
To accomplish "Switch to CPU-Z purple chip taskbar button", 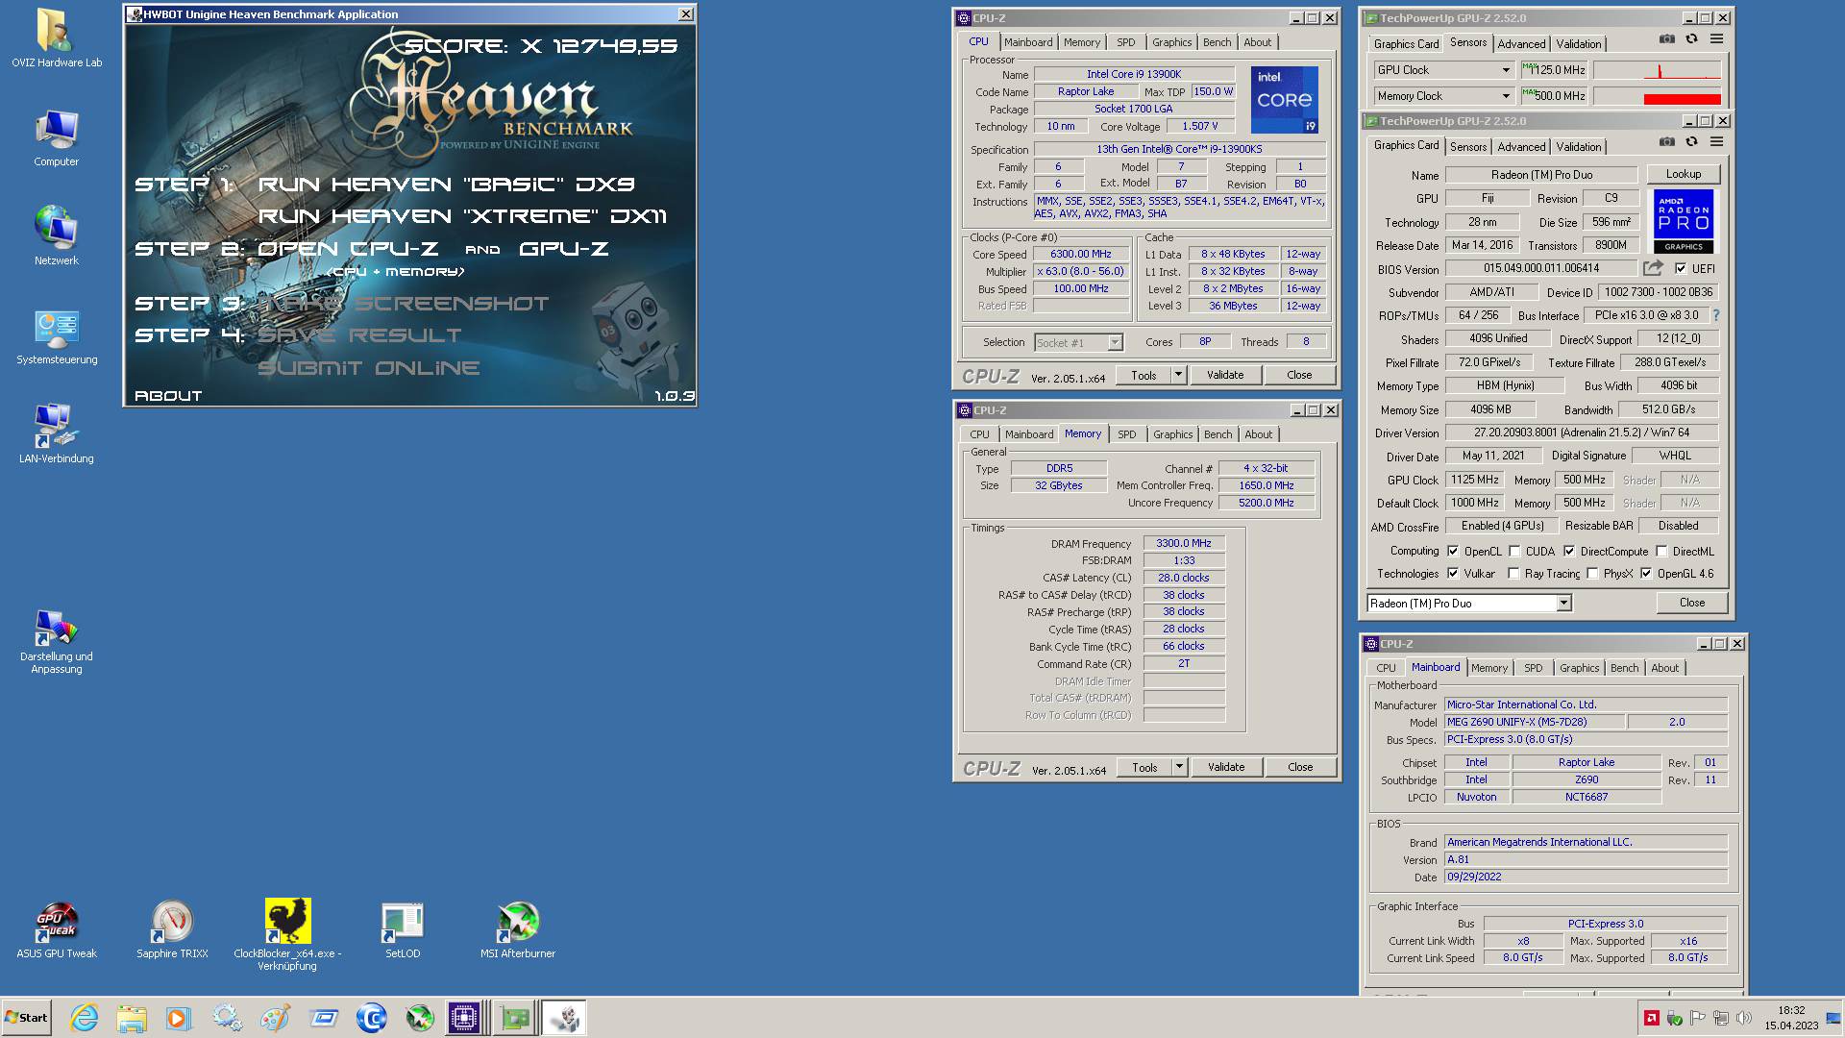I will [x=464, y=1018].
